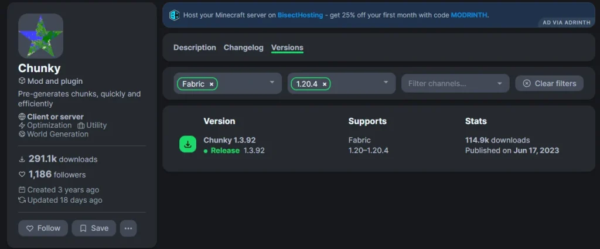Click the Client or server environment label

[51, 117]
